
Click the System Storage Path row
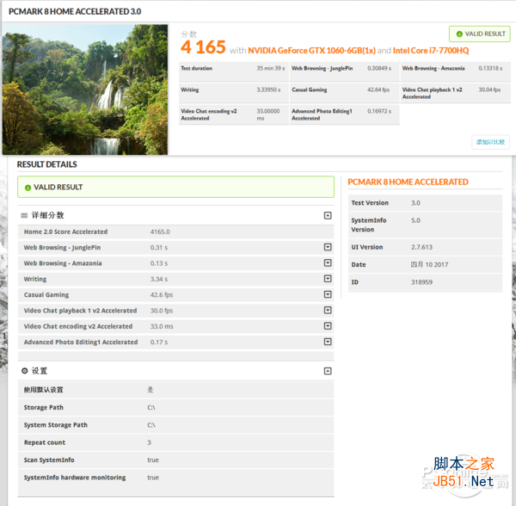[x=175, y=425]
